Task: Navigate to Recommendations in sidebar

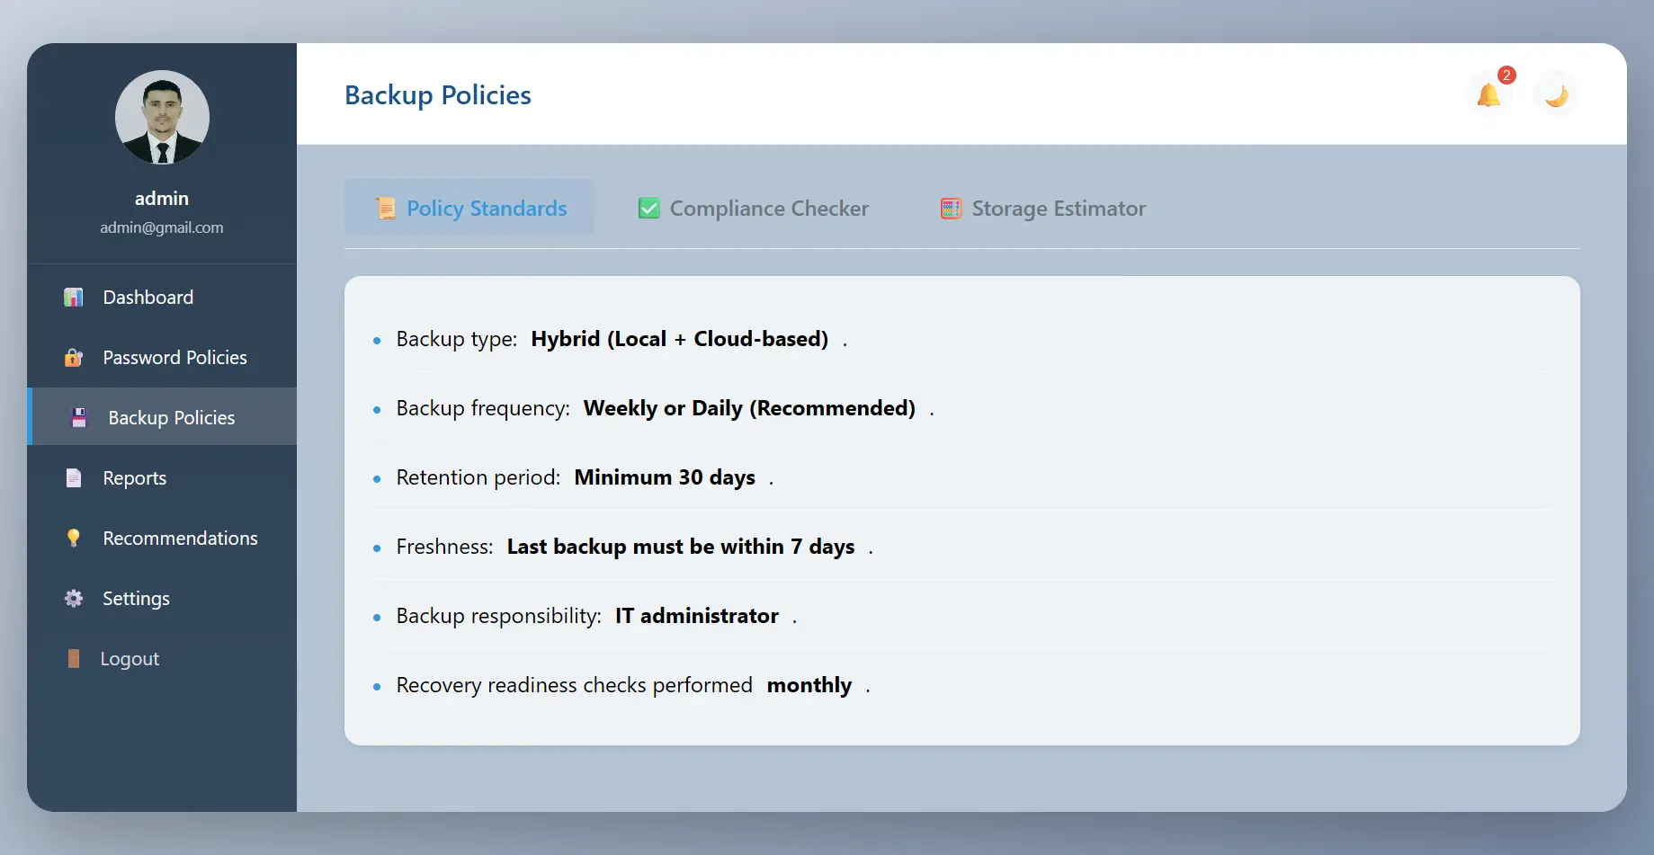Action: coord(180,539)
